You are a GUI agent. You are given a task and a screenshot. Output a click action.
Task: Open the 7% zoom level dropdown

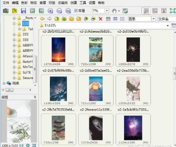107,11
